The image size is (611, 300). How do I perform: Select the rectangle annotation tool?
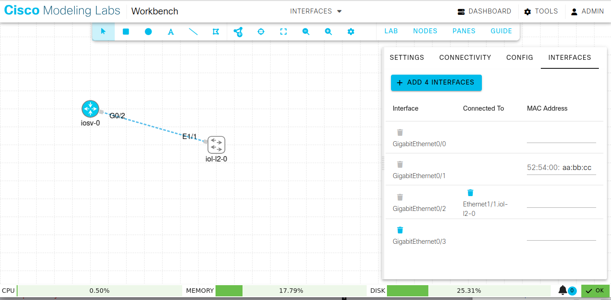(126, 31)
